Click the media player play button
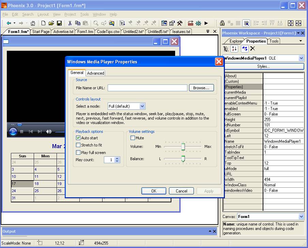The height and width of the screenshot is (248, 308). pos(13,131)
